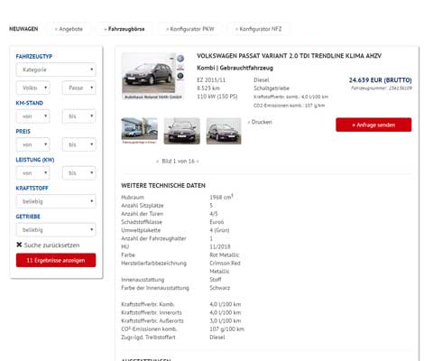Click the 'Fahrzeugnummer' text
Screen dimensions: 424x361
pos(382,88)
